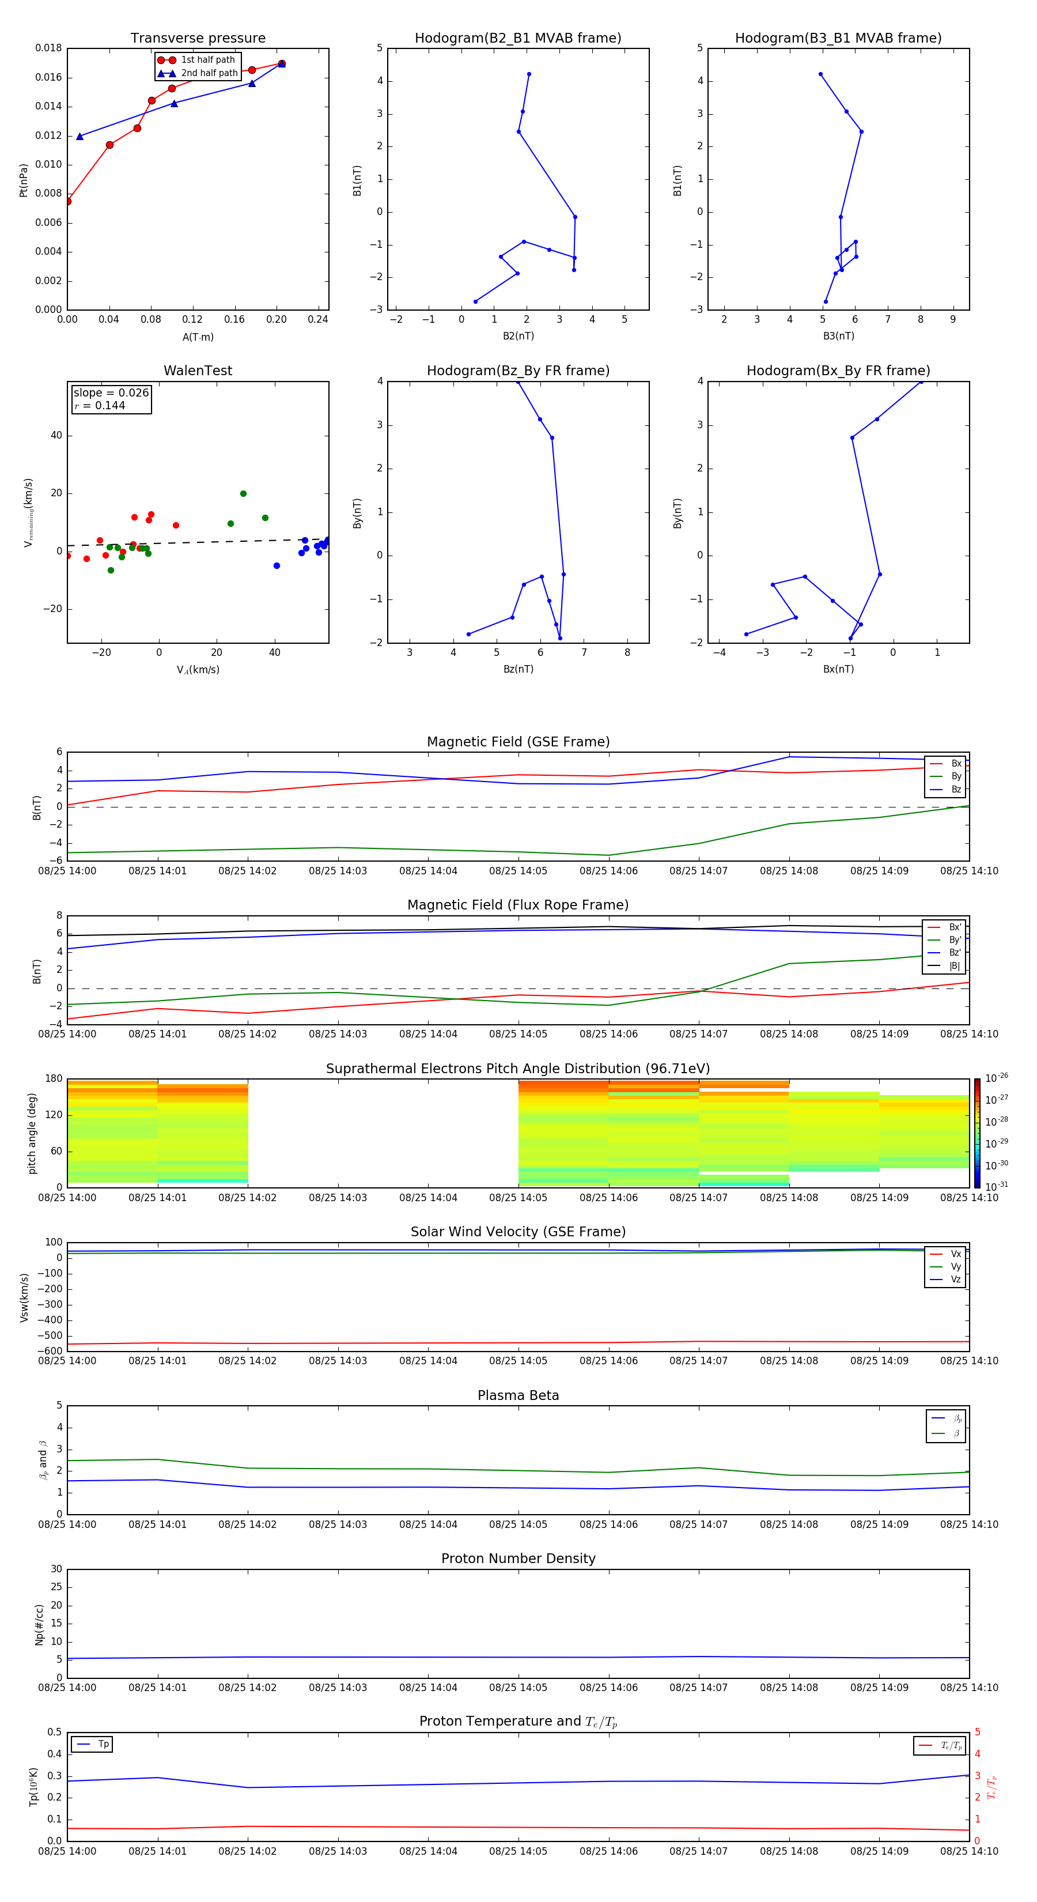Image resolution: width=1037 pixels, height=1902 pixels.
Task: Click the "Hodogram(B2_B1 MVAB frame)" title
Action: coord(518,39)
